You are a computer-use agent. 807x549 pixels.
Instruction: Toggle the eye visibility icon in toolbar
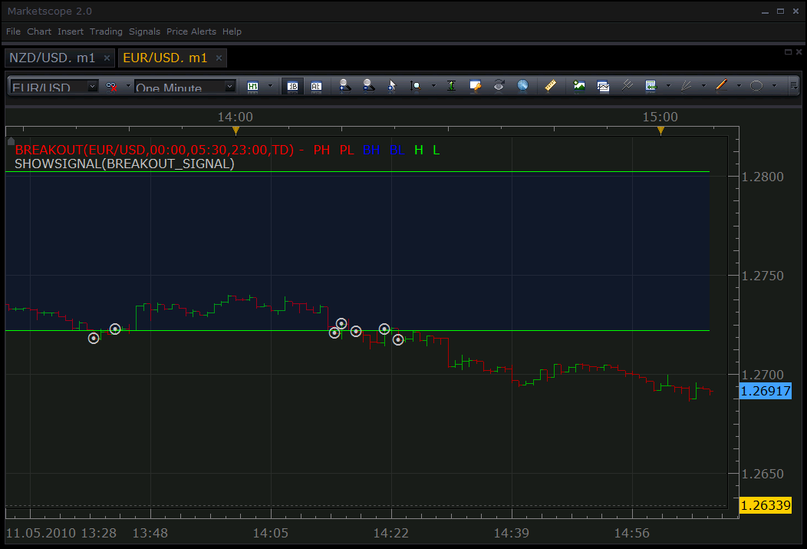tap(499, 86)
